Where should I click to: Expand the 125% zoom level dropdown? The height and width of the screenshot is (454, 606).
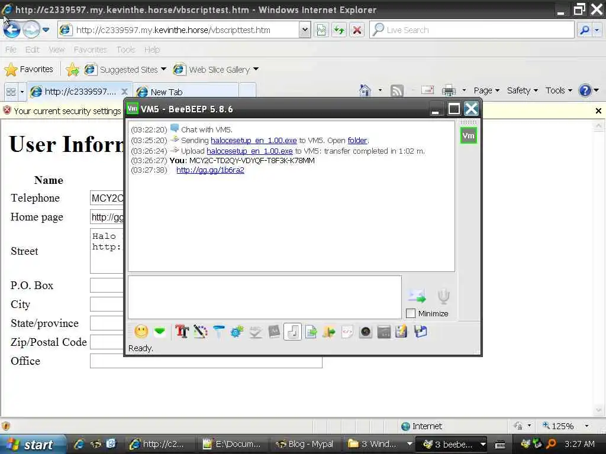click(x=586, y=426)
